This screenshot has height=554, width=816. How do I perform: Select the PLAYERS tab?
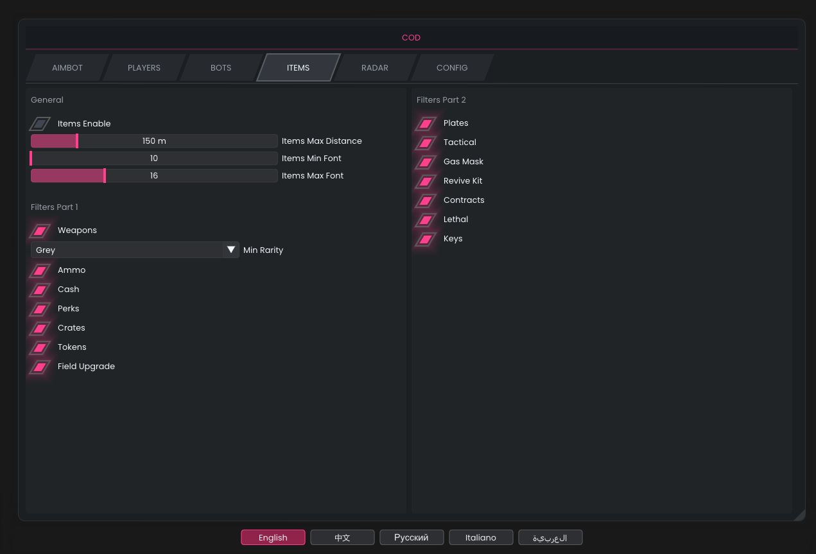[144, 68]
